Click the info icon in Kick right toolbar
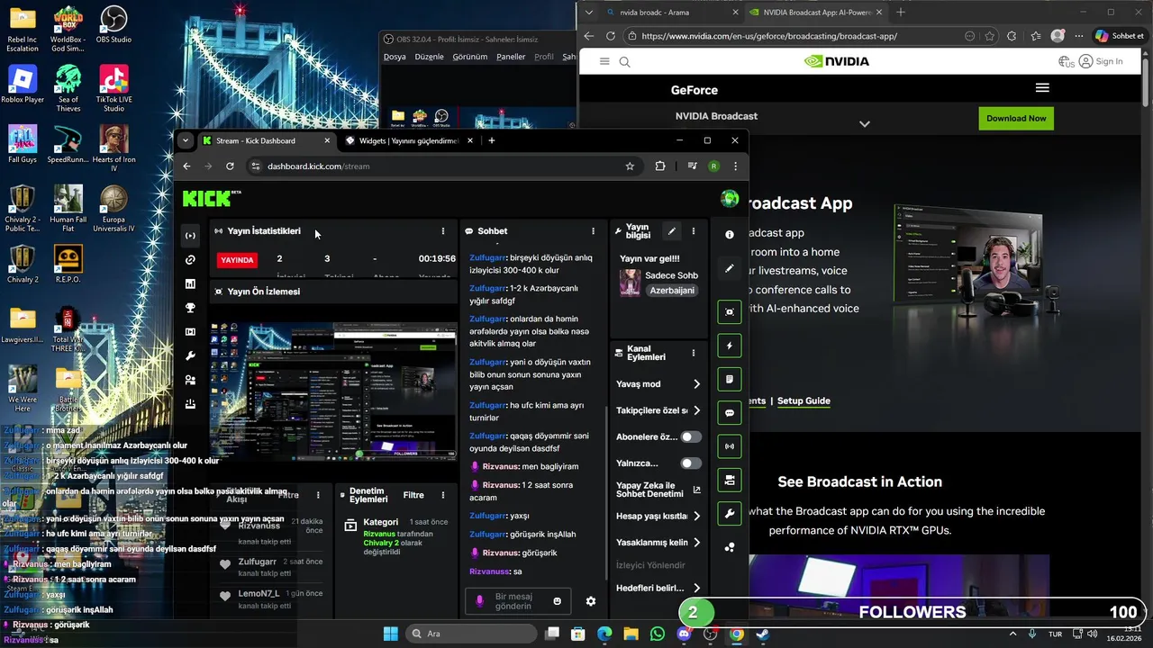The image size is (1153, 648). pos(730,235)
